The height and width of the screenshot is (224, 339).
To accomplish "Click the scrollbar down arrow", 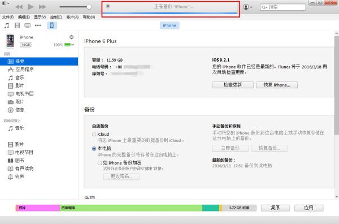I will pyautogui.click(x=337, y=196).
